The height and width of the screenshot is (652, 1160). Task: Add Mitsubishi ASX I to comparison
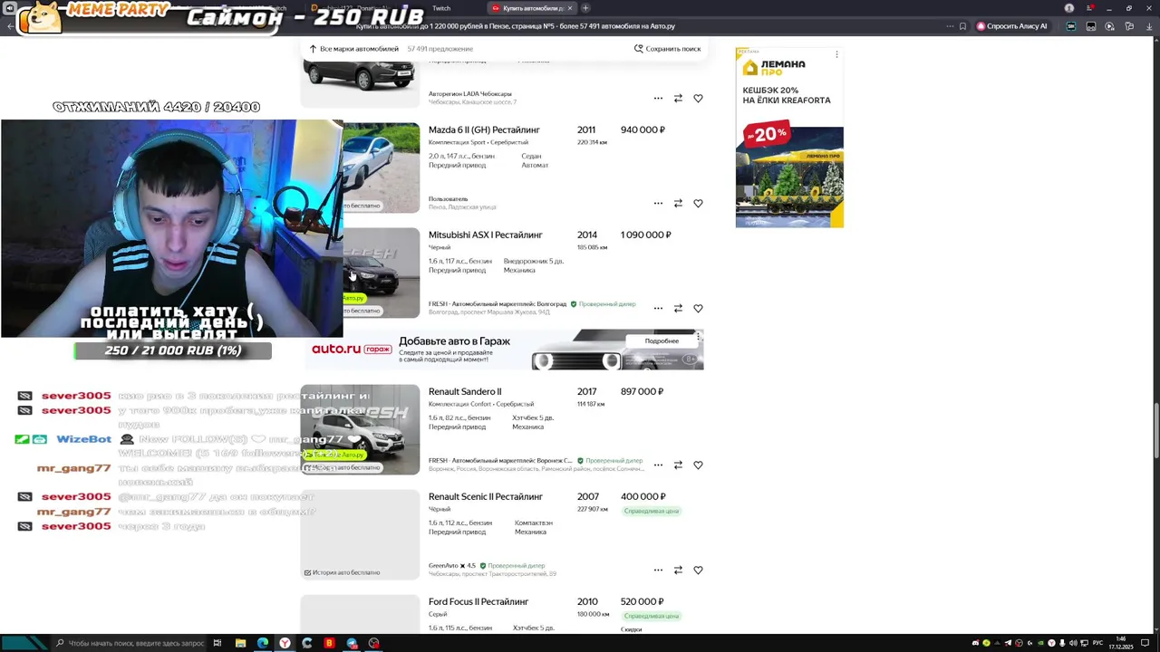point(678,308)
